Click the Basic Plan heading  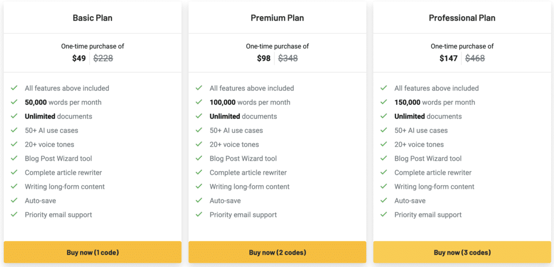(x=93, y=18)
